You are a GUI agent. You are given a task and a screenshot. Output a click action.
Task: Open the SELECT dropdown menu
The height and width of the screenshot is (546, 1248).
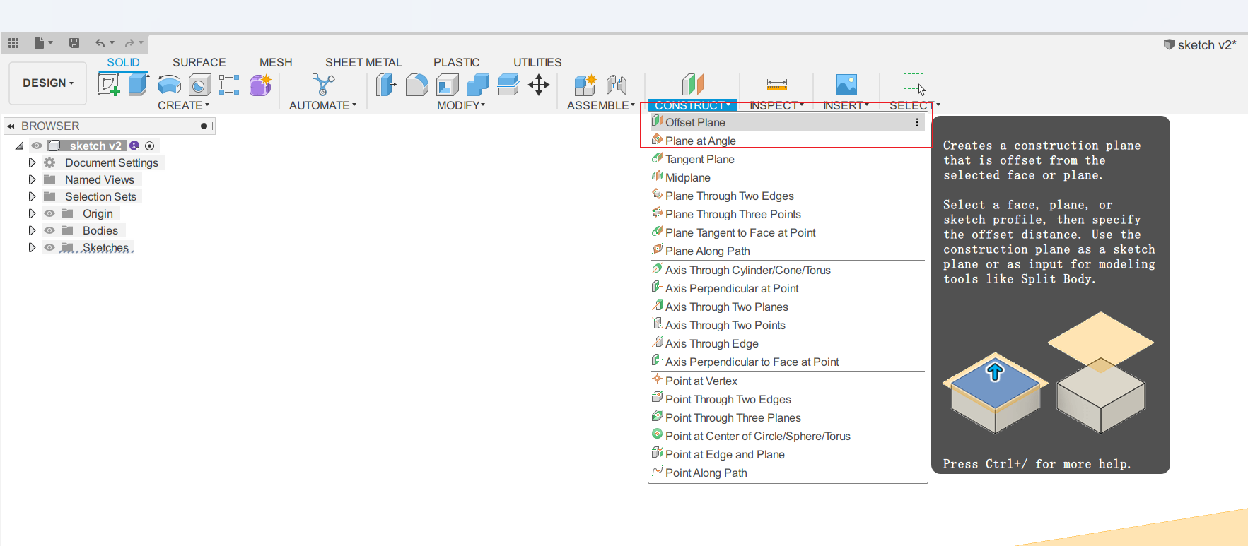point(915,105)
